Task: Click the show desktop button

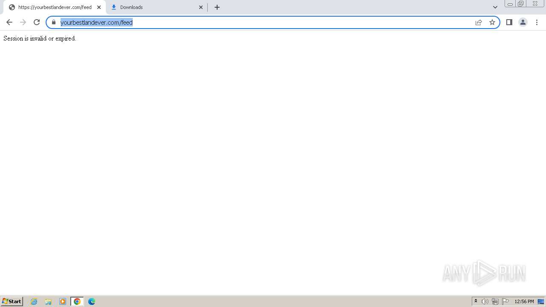Action: coord(541,301)
